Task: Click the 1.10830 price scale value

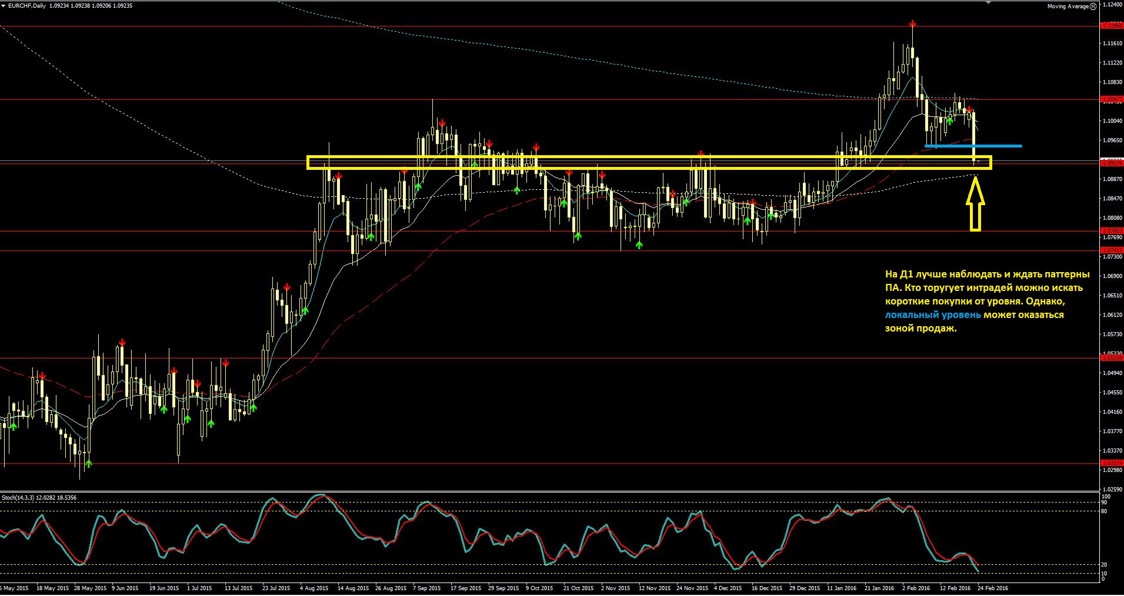Action: click(1112, 82)
